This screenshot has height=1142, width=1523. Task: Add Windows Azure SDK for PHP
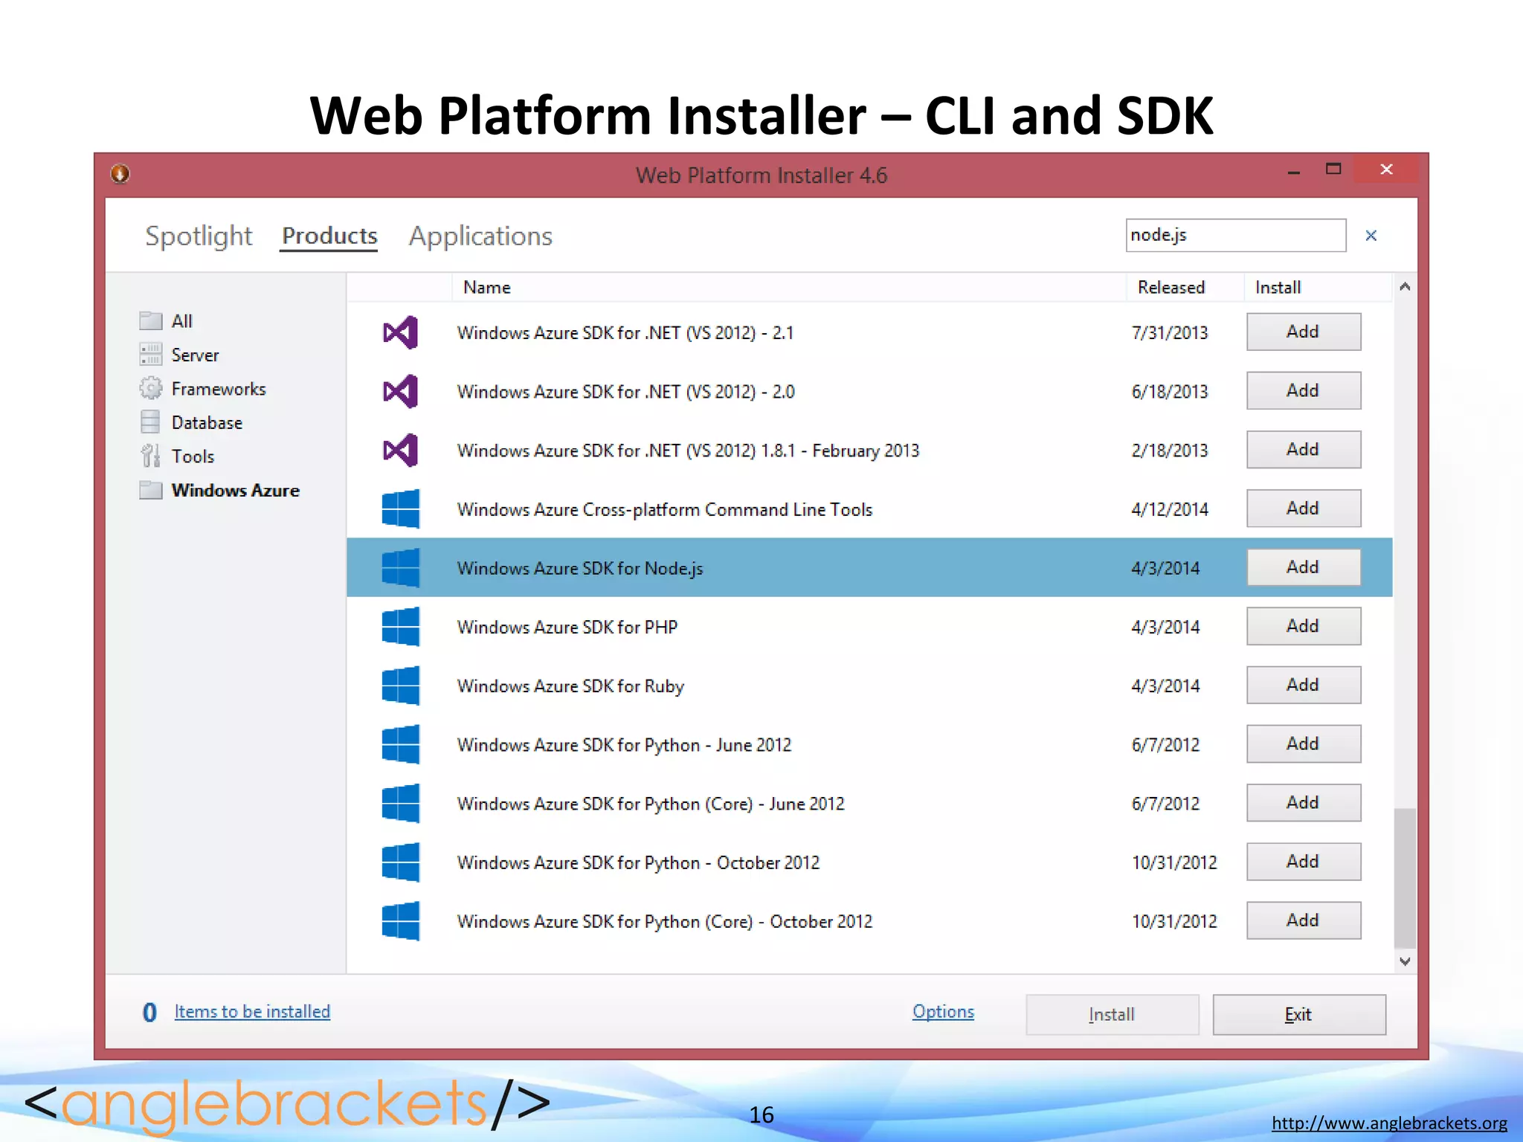tap(1304, 626)
